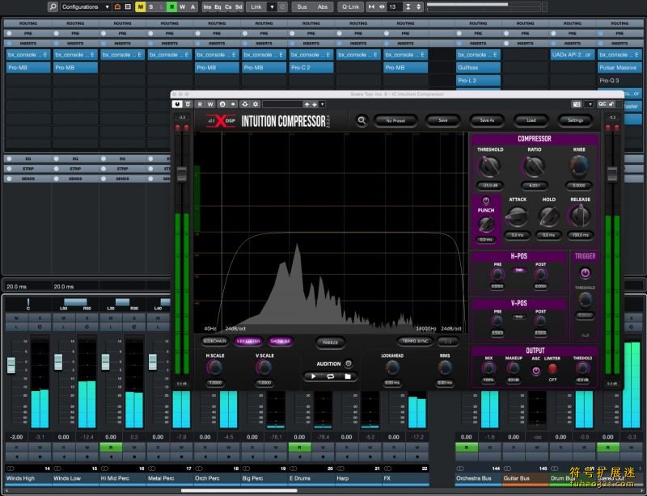This screenshot has height=496, width=647.
Task: Click the H Scale knob
Action: click(x=215, y=368)
